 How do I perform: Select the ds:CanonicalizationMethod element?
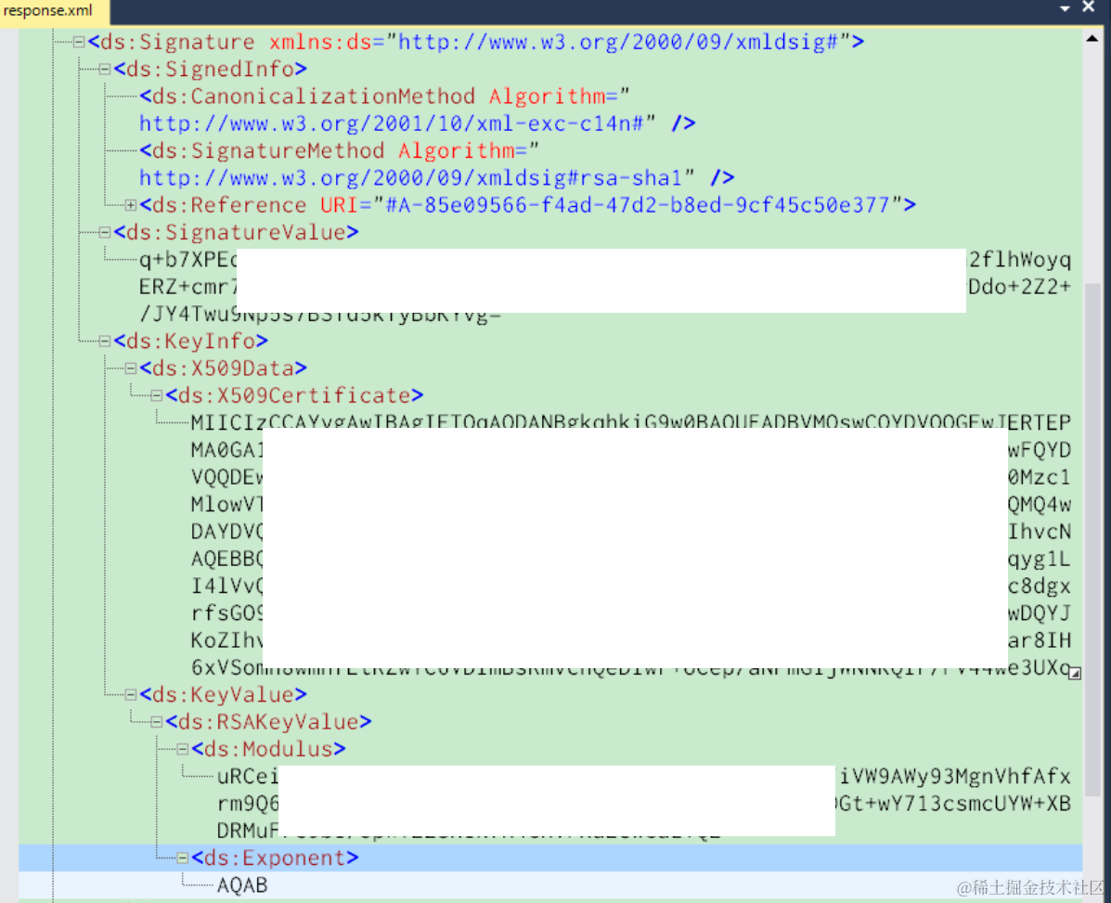tap(307, 97)
